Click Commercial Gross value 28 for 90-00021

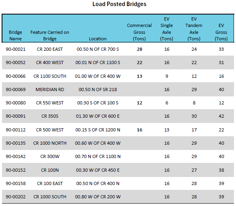tap(140, 49)
